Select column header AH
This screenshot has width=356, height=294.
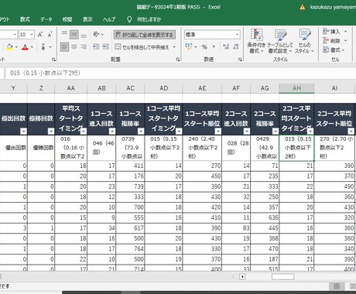coord(296,88)
